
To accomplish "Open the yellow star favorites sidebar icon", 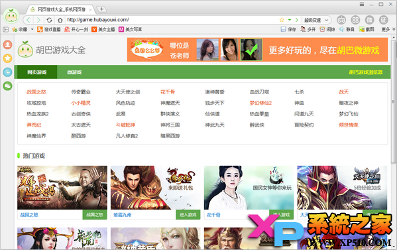I will tap(7, 58).
